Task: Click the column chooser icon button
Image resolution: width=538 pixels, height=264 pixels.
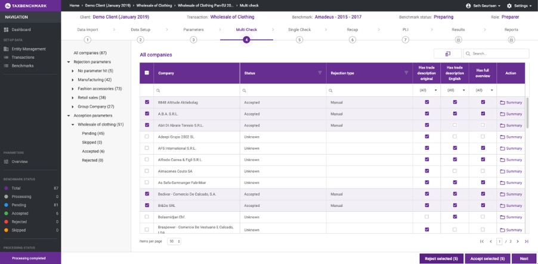Action: (x=447, y=54)
